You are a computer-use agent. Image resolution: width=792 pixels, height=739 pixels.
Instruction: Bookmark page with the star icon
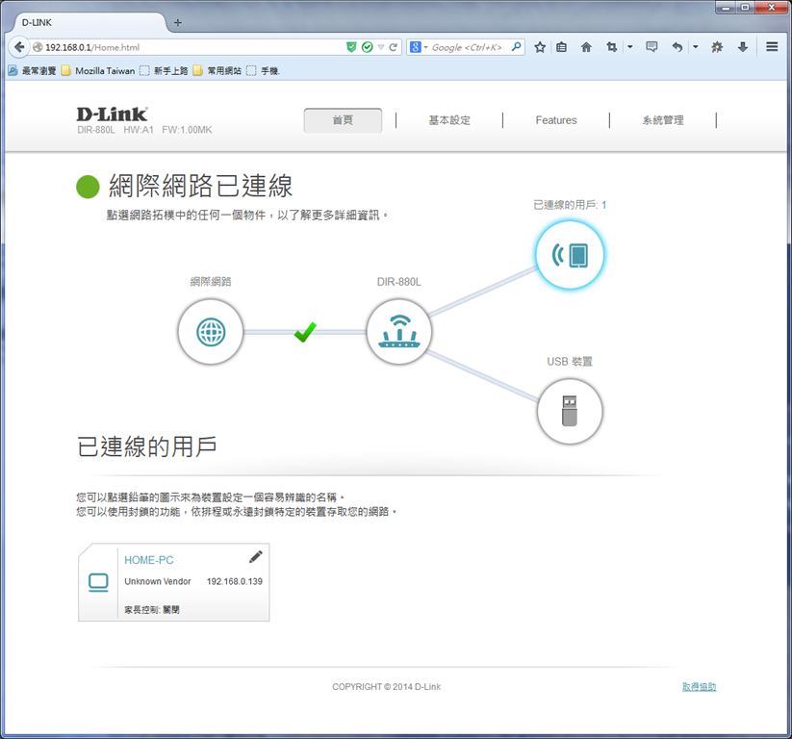pos(540,47)
